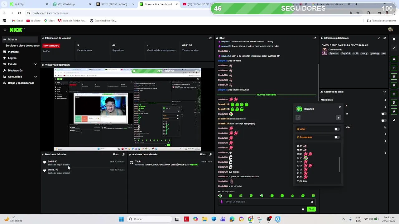Image resolution: width=399 pixels, height=224 pixels.
Task: Click the heart button on Gloria778's user card
Action: click(x=298, y=118)
